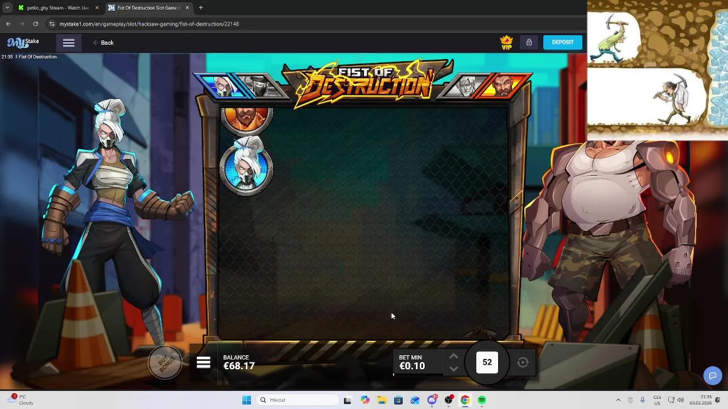728x409 pixels.
Task: Click the address bar URL
Action: point(149,24)
